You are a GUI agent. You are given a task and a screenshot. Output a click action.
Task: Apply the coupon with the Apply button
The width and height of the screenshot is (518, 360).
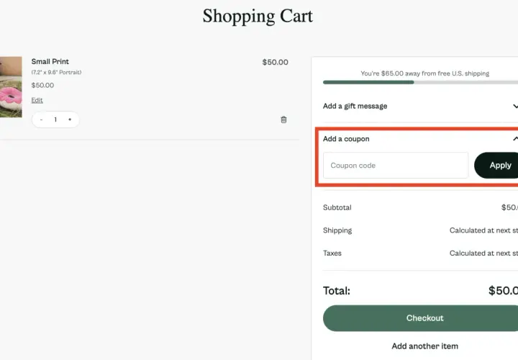click(496, 166)
